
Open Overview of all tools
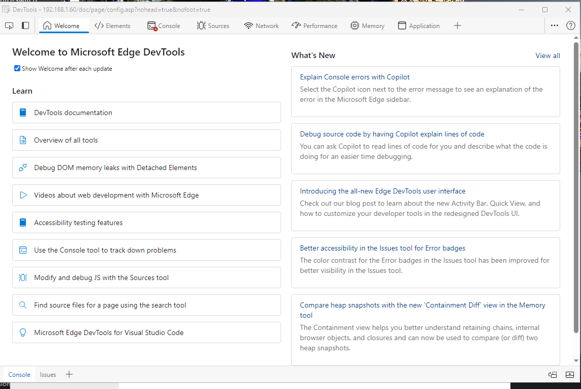66,140
